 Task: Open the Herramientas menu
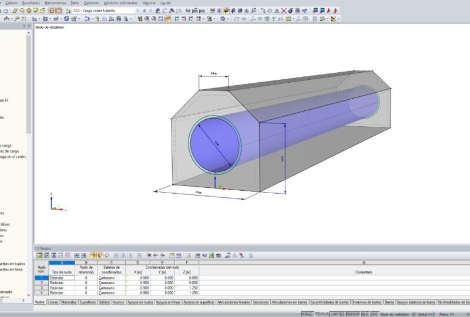point(55,3)
